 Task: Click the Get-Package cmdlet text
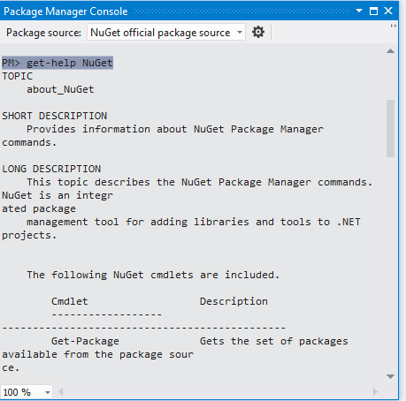(x=85, y=341)
